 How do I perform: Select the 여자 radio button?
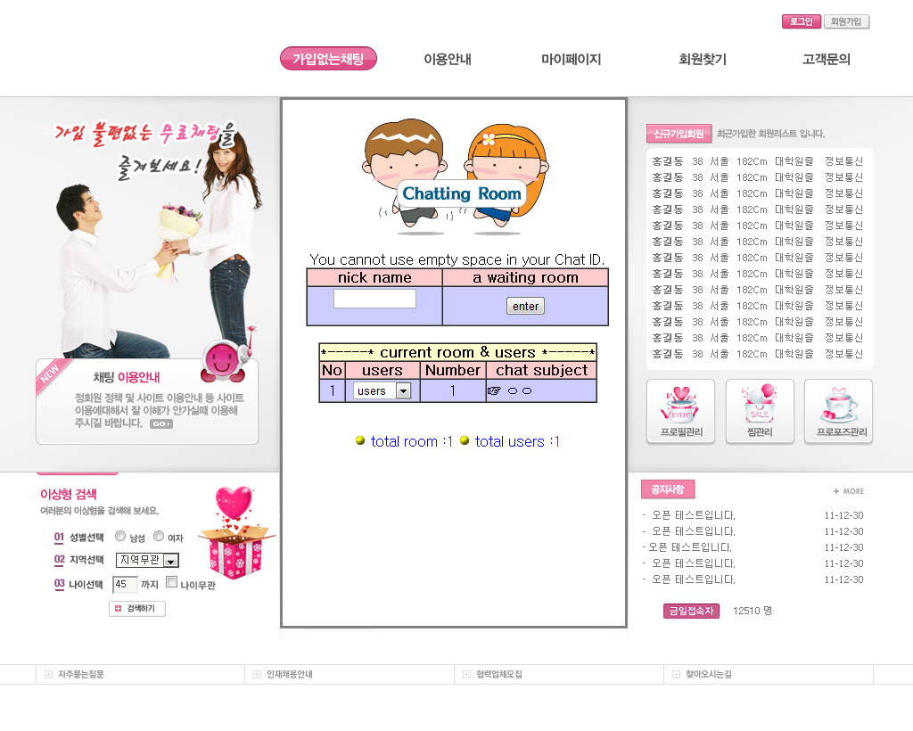coord(159,537)
